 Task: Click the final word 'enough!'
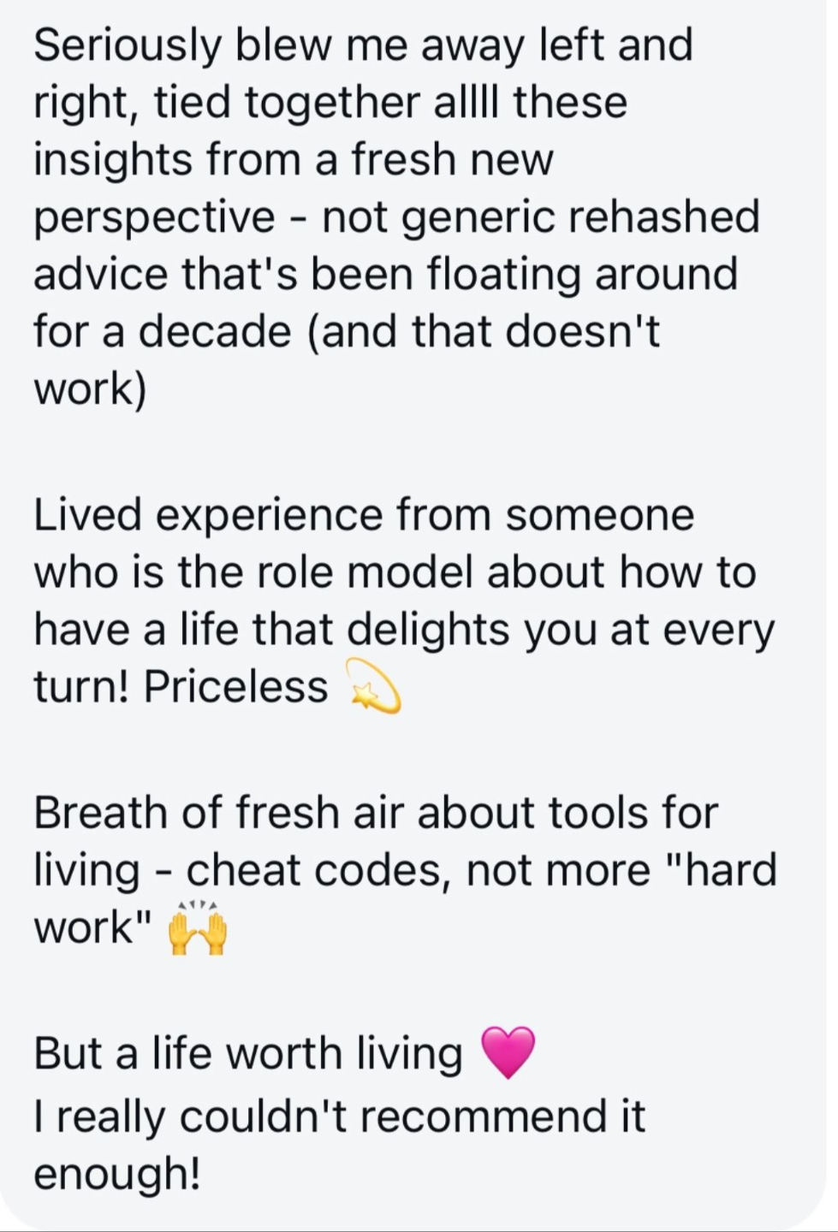tap(117, 1174)
